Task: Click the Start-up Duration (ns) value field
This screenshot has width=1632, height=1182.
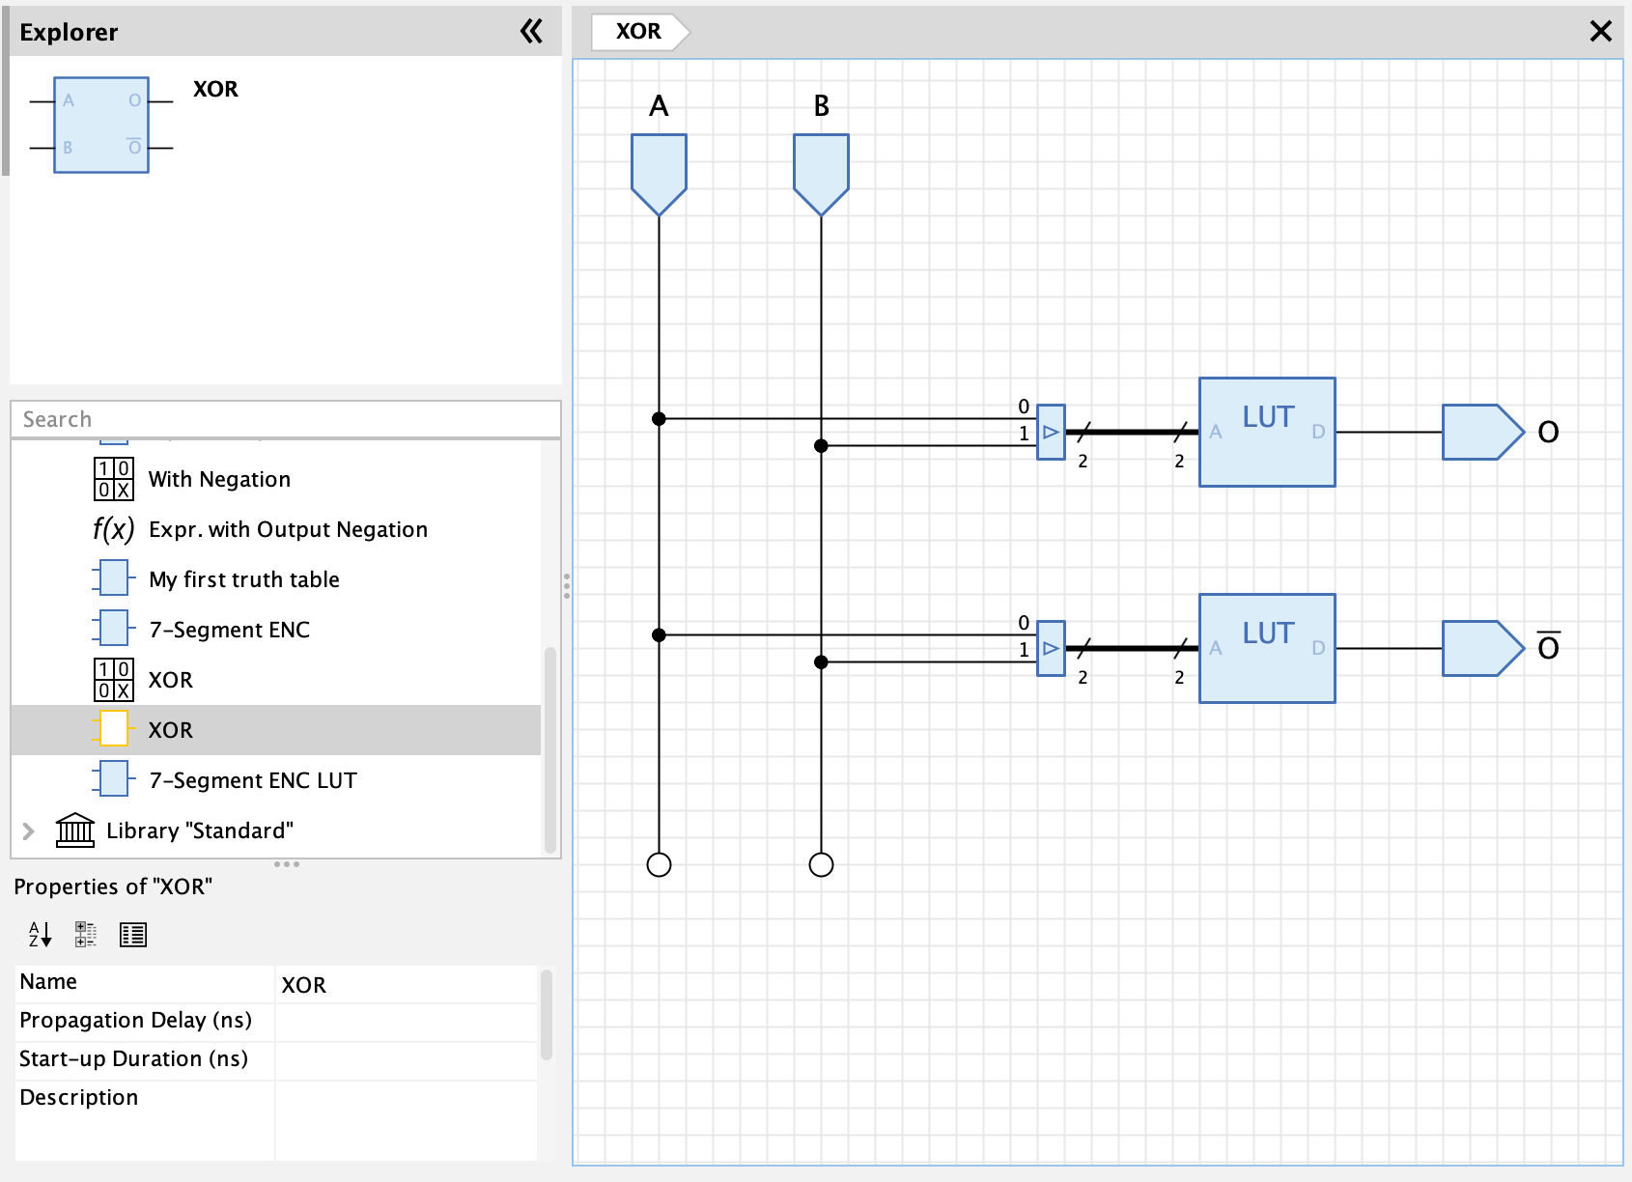Action: [406, 1061]
